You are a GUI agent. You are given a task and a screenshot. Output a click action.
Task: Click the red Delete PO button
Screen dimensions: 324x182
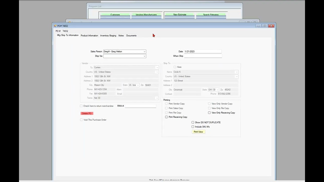[87, 113]
